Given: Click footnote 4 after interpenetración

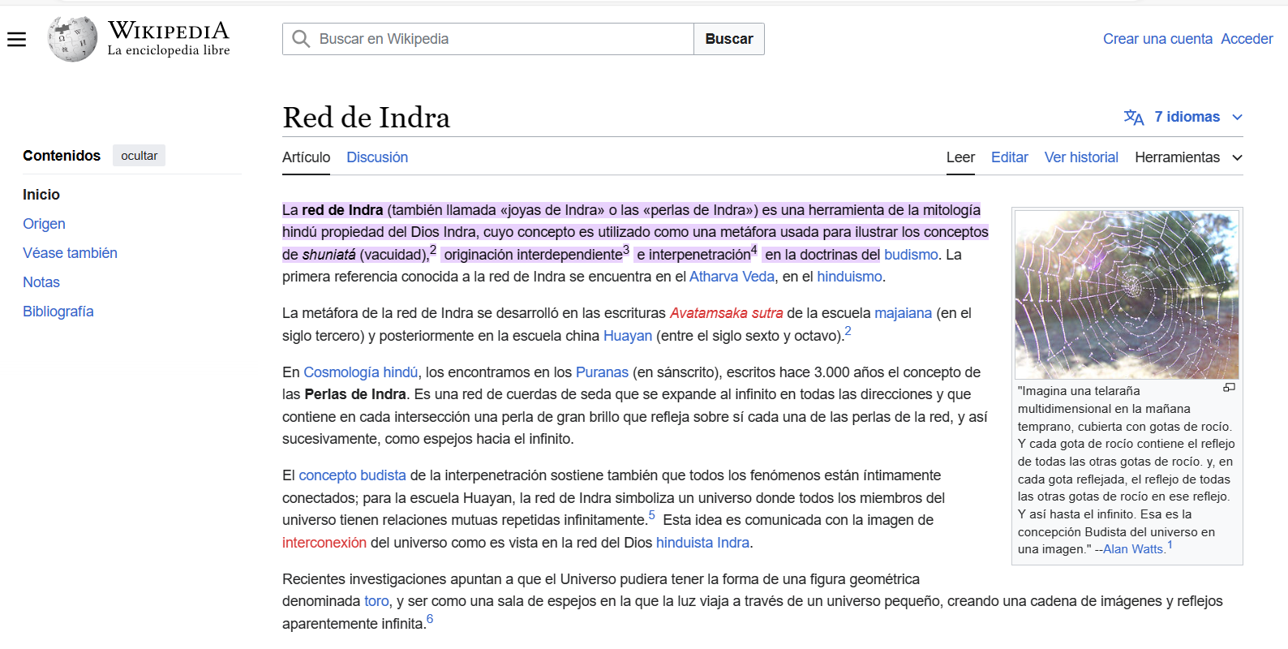Looking at the screenshot, I should [x=754, y=250].
